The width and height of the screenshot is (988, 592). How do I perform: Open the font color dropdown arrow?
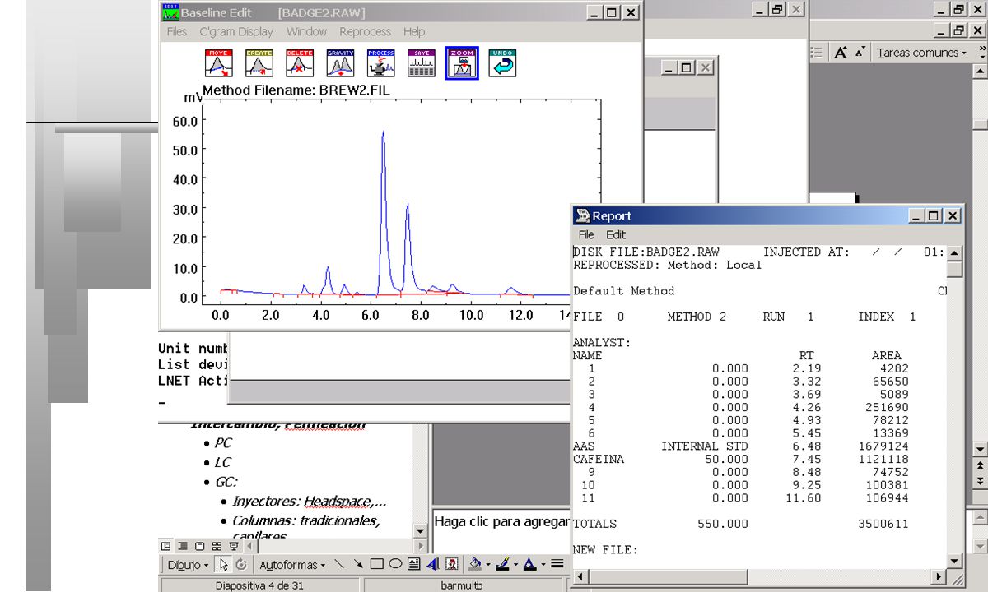(543, 565)
